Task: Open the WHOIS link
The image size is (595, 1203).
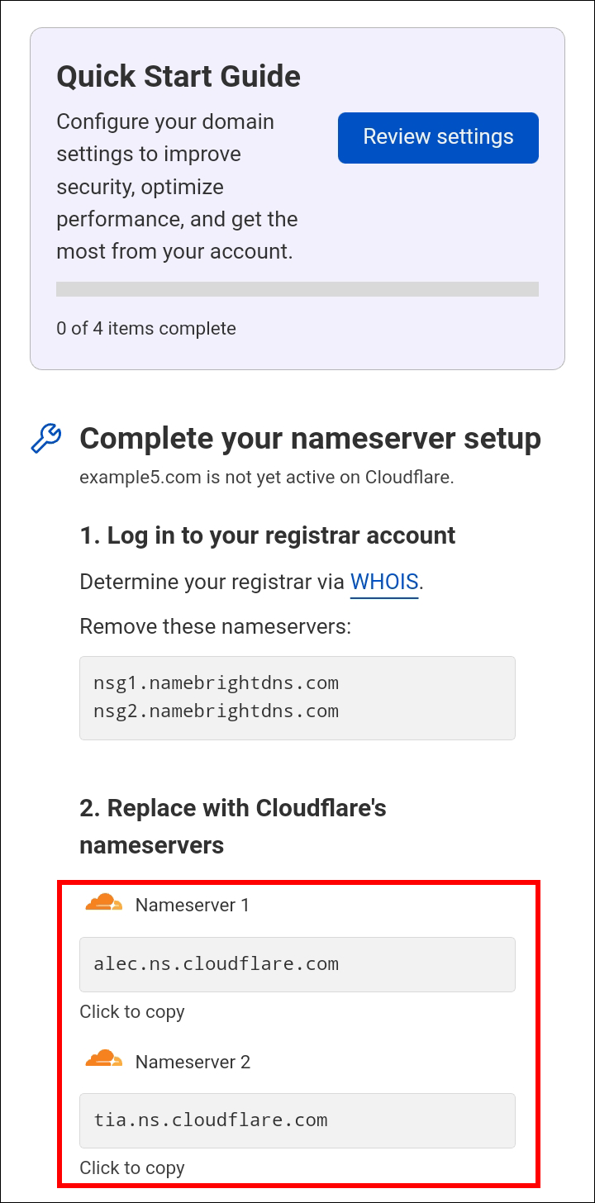Action: tap(384, 582)
